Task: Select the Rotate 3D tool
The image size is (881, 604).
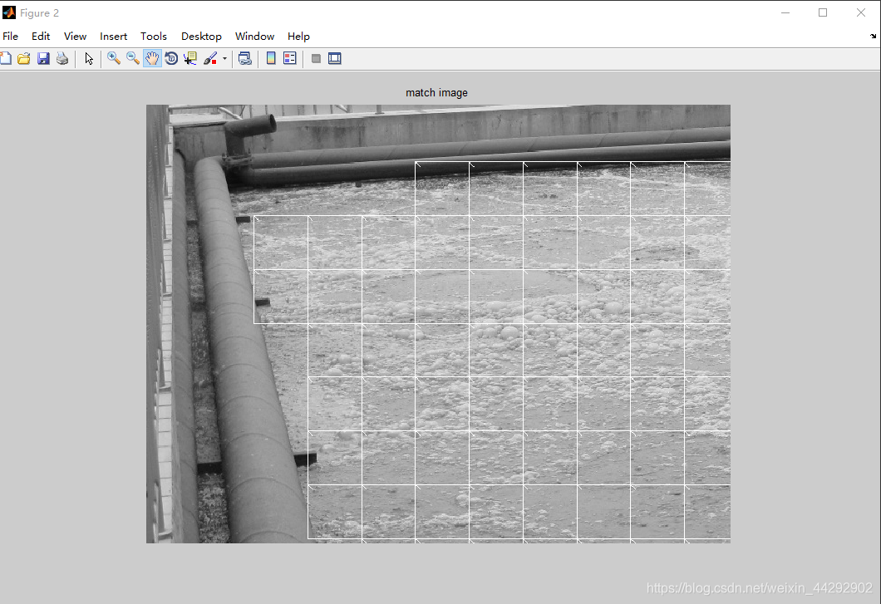Action: 171,58
